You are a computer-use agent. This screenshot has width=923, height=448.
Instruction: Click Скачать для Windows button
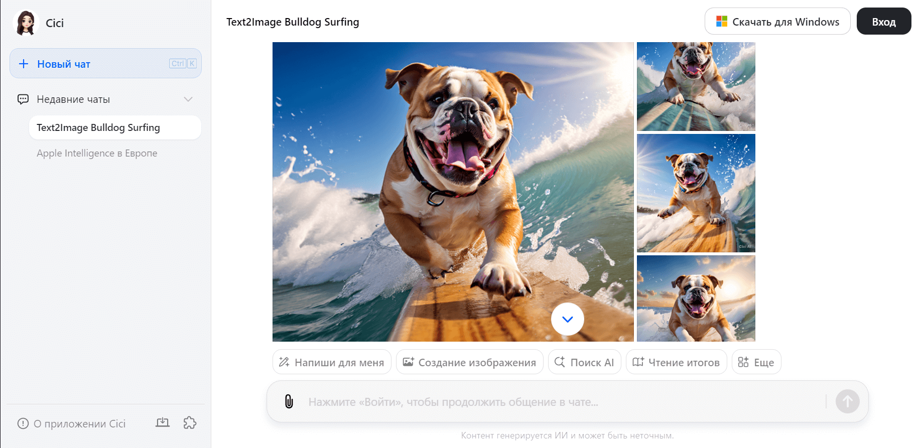(x=777, y=21)
